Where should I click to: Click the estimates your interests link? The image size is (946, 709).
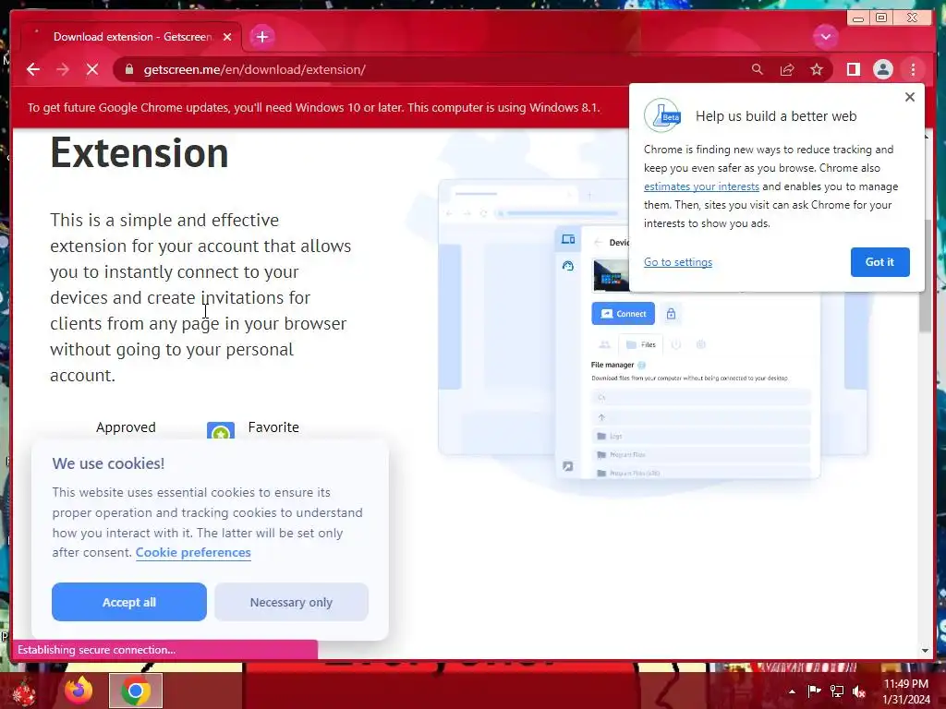[x=701, y=186]
